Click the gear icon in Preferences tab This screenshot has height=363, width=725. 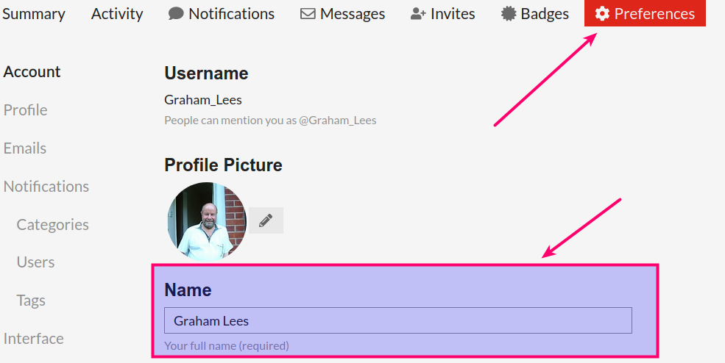click(x=602, y=14)
